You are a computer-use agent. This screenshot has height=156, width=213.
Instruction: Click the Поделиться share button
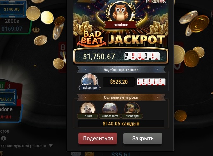coord(98,138)
